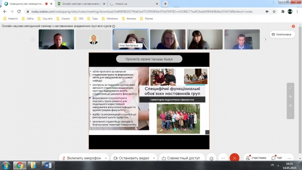Screen dimensions: 302x170
Task: Open the Фильмы bookmarks folder
Action: point(129,19)
